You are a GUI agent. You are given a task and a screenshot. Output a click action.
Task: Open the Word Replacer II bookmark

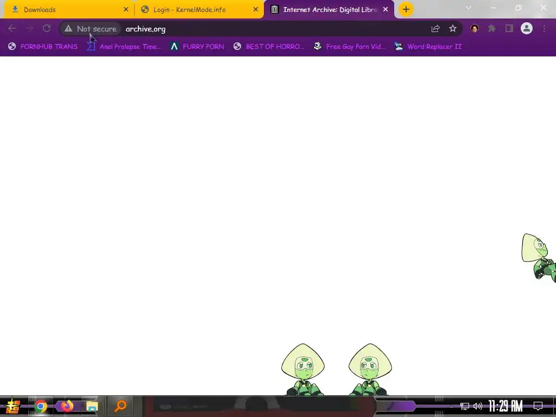(428, 47)
